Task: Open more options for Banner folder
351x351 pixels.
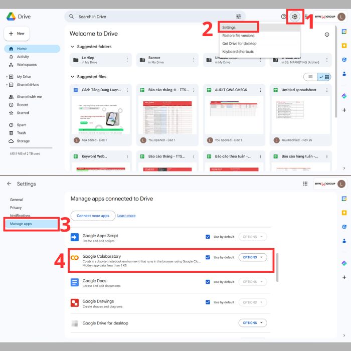Action: tap(194, 60)
